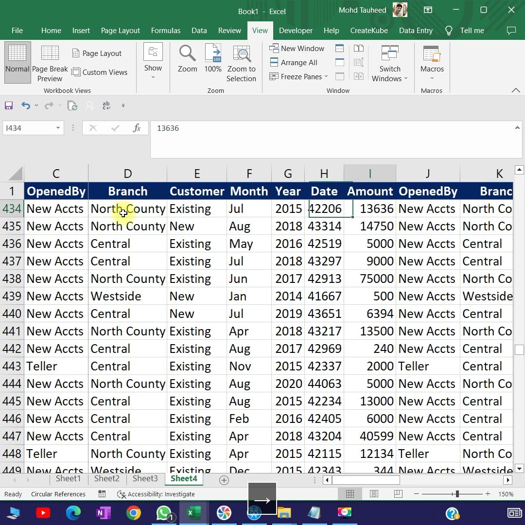Open Custom Views dialog

point(100,72)
